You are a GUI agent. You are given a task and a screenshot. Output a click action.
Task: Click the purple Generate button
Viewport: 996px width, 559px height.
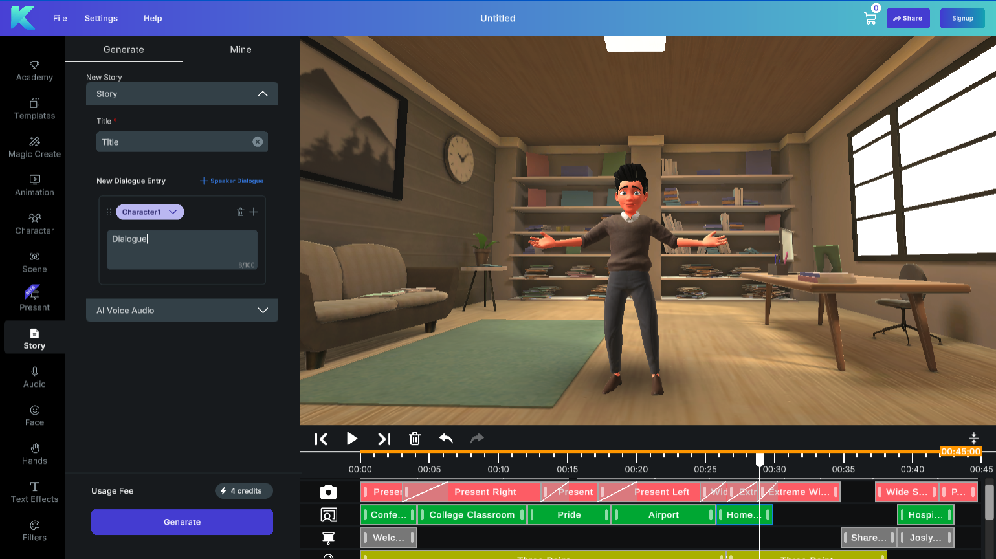(182, 522)
